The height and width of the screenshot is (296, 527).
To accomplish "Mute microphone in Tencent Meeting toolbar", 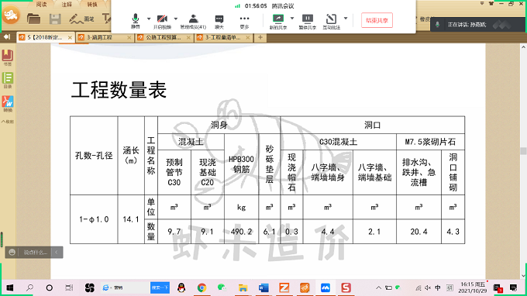I will click(x=135, y=21).
